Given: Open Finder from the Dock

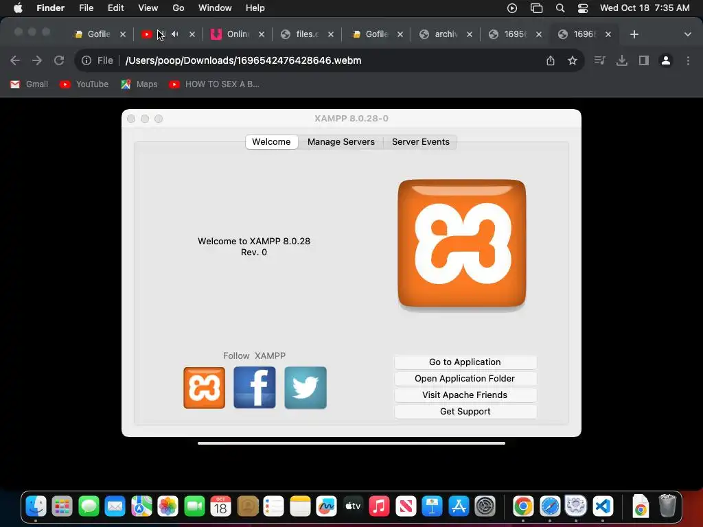Looking at the screenshot, I should pos(36,506).
